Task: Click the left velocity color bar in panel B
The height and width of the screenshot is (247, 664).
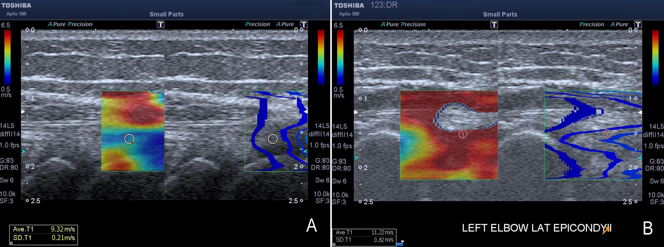Action: pyautogui.click(x=340, y=57)
